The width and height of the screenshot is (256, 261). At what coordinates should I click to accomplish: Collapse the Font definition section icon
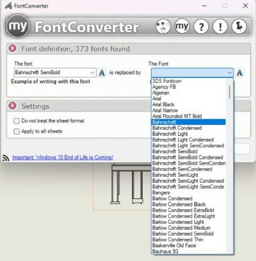coord(13,48)
